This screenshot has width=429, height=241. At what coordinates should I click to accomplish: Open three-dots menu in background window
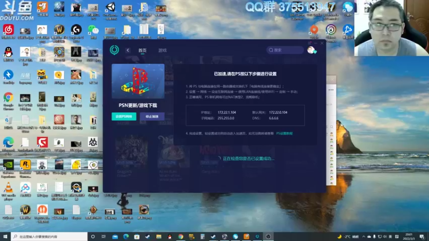331,89
